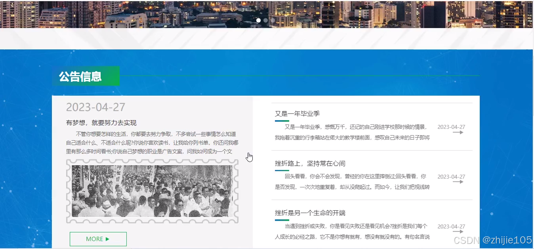534x249 pixels.
Task: Expand the 又是一年毕业季 announcement entry
Action: pyautogui.click(x=297, y=113)
